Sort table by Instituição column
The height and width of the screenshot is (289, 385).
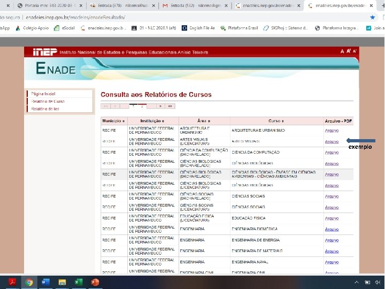152,121
